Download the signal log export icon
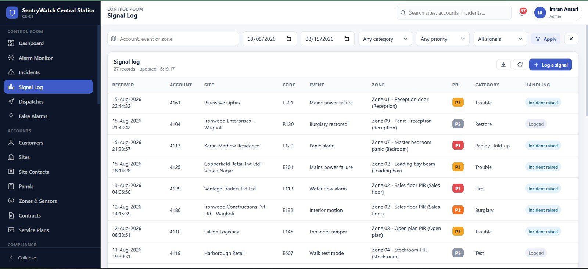This screenshot has height=269, width=588. (x=503, y=65)
